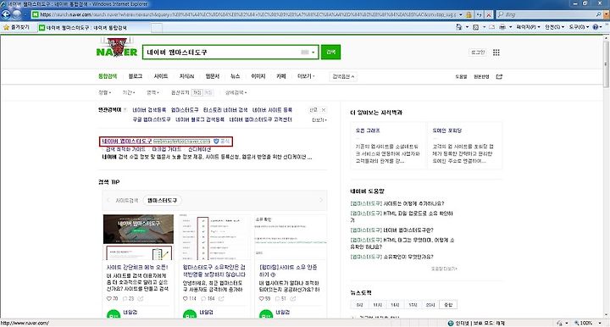Open the 네이버 웹마스터도구 result link
This screenshot has width=610, height=327.
coord(127,141)
